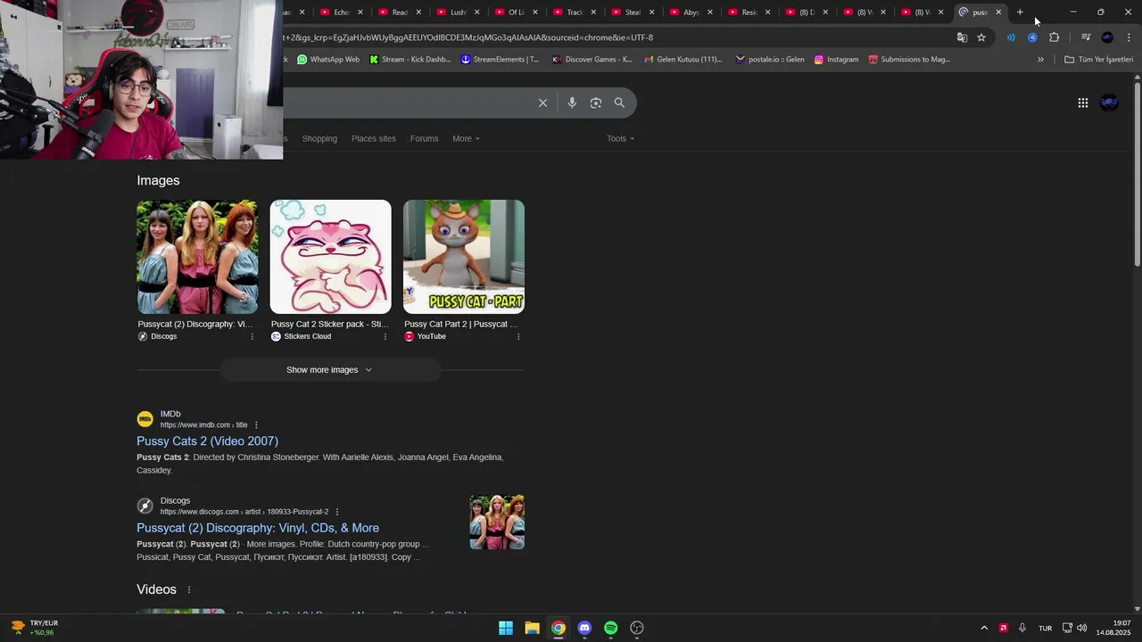
Task: Open postale.io Gelen bookmark
Action: (770, 60)
